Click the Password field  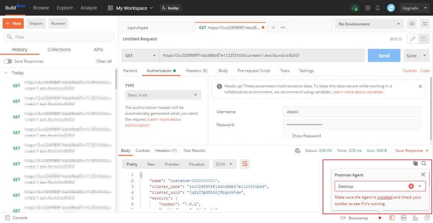tap(352, 125)
